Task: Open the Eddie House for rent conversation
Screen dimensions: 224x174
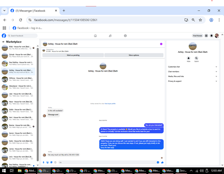Action: click(18, 110)
